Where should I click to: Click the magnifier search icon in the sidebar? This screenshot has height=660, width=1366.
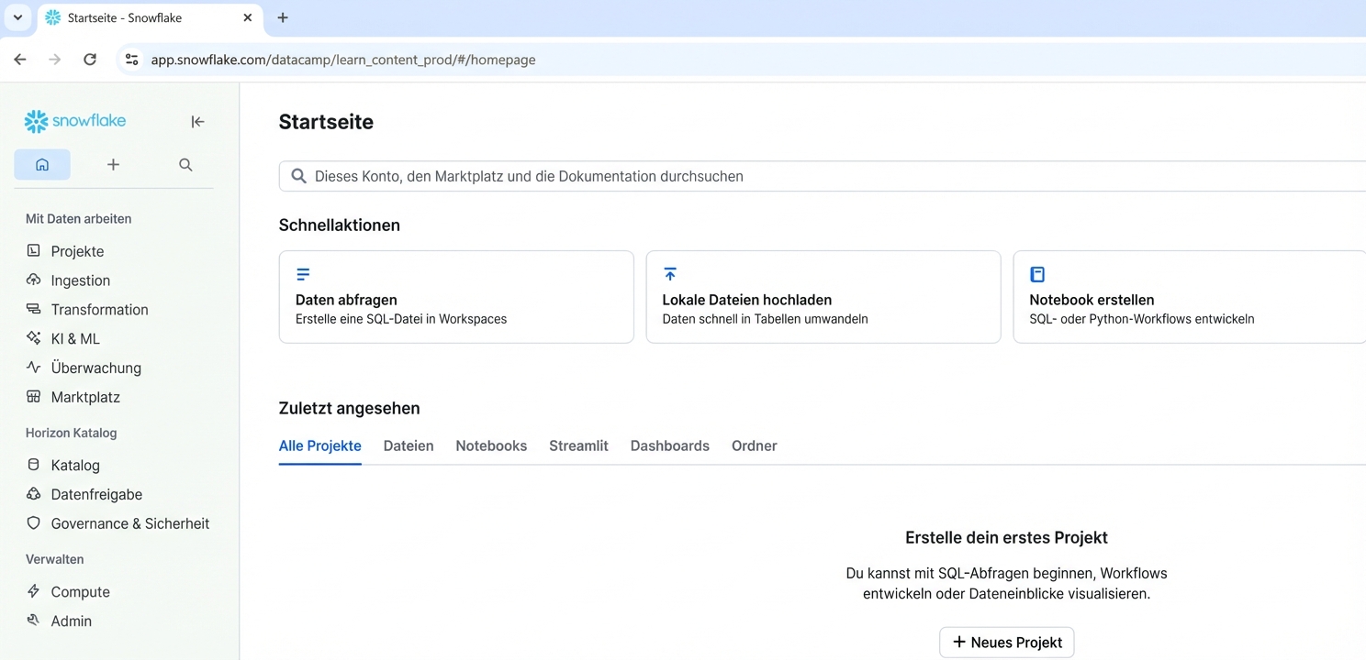coord(185,164)
